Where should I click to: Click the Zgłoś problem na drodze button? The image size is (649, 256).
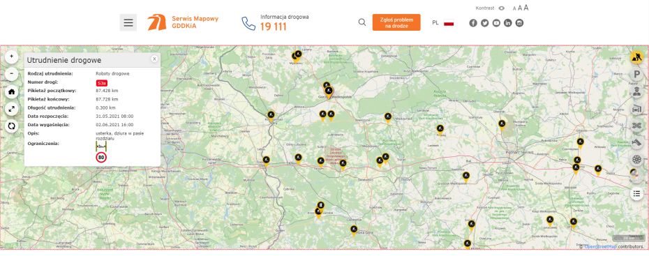click(x=396, y=22)
